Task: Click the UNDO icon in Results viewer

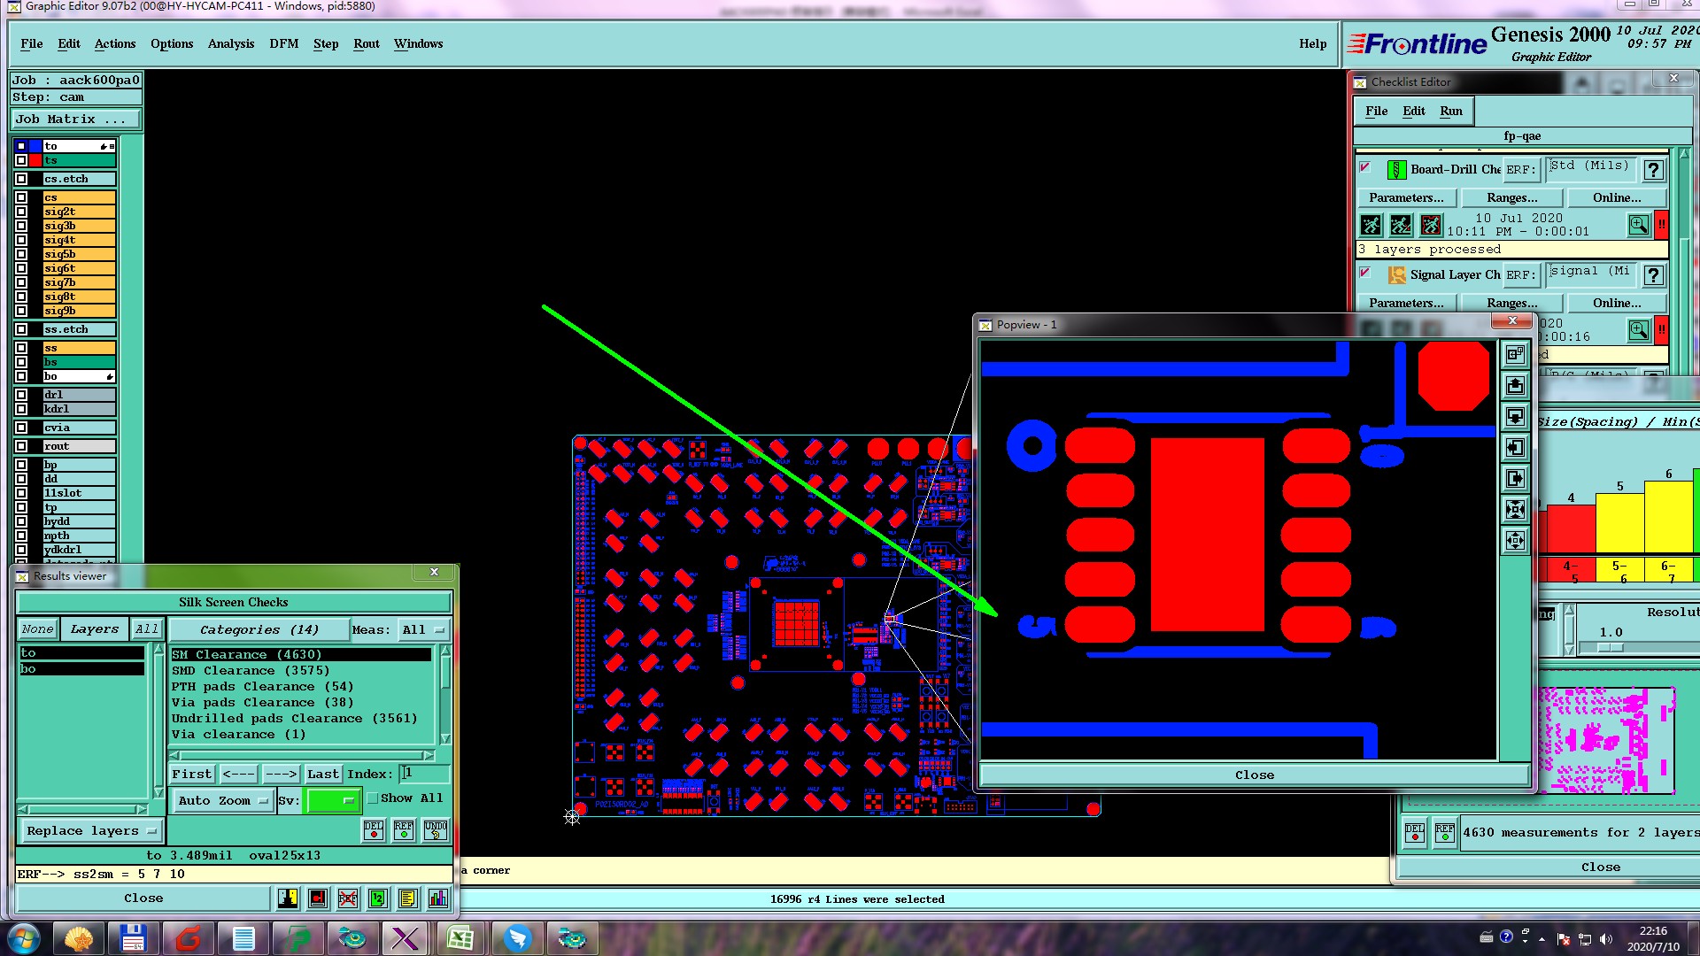Action: (436, 830)
